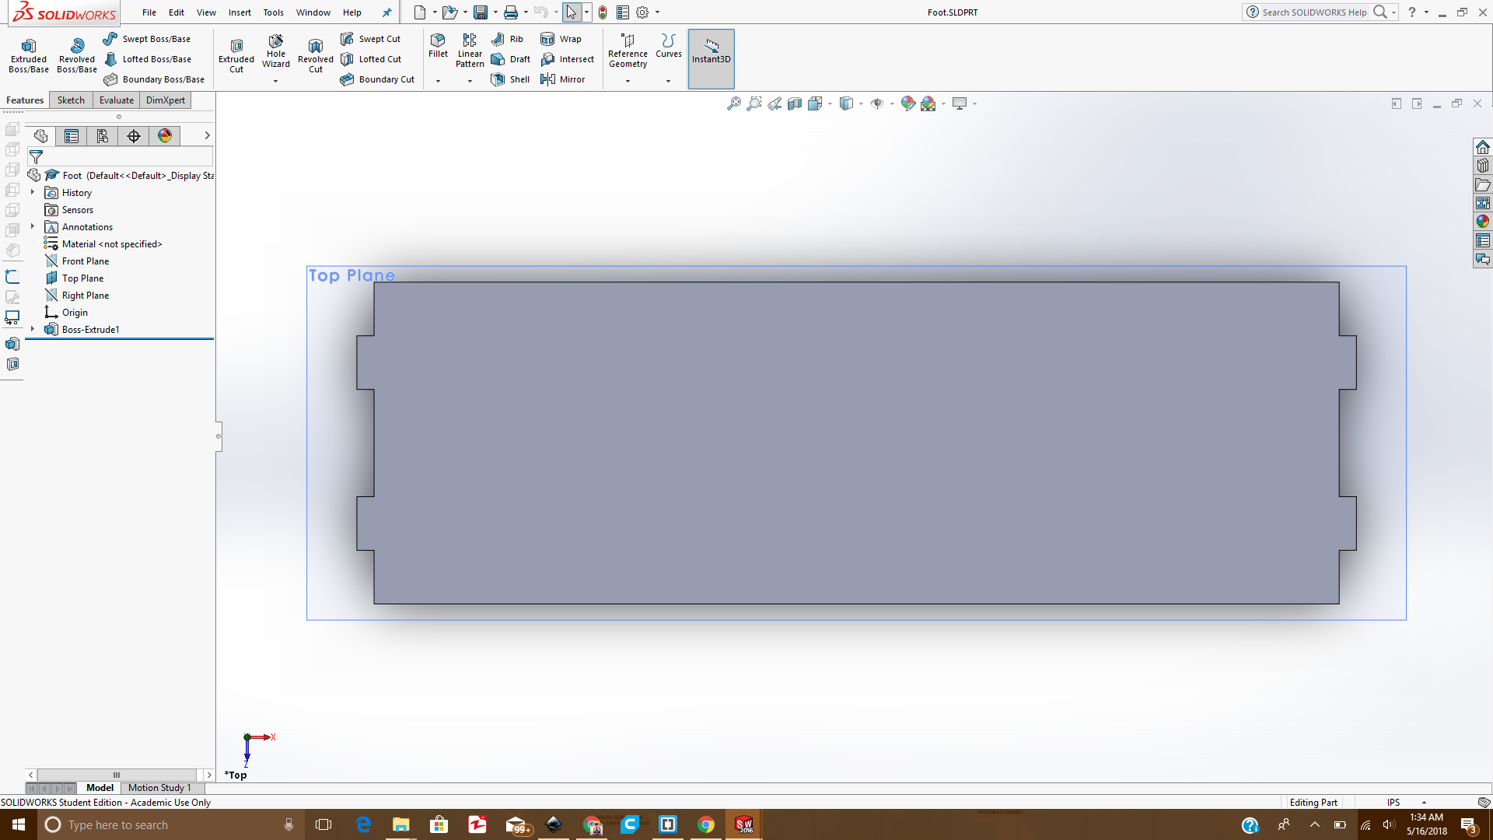1493x840 pixels.
Task: Select the Top Plane tree item
Action: (82, 278)
